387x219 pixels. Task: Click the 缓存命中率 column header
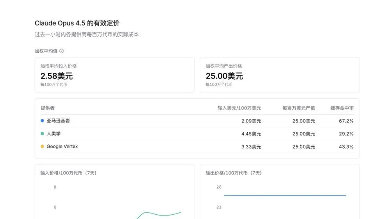pyautogui.click(x=342, y=108)
